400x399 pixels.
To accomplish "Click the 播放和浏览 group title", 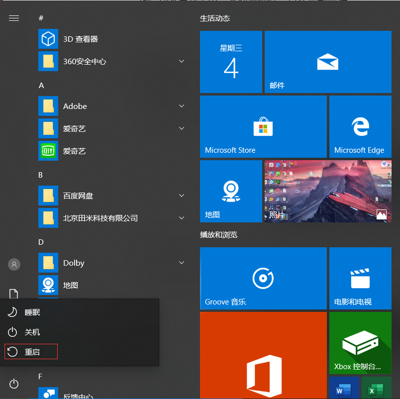I will [x=218, y=235].
